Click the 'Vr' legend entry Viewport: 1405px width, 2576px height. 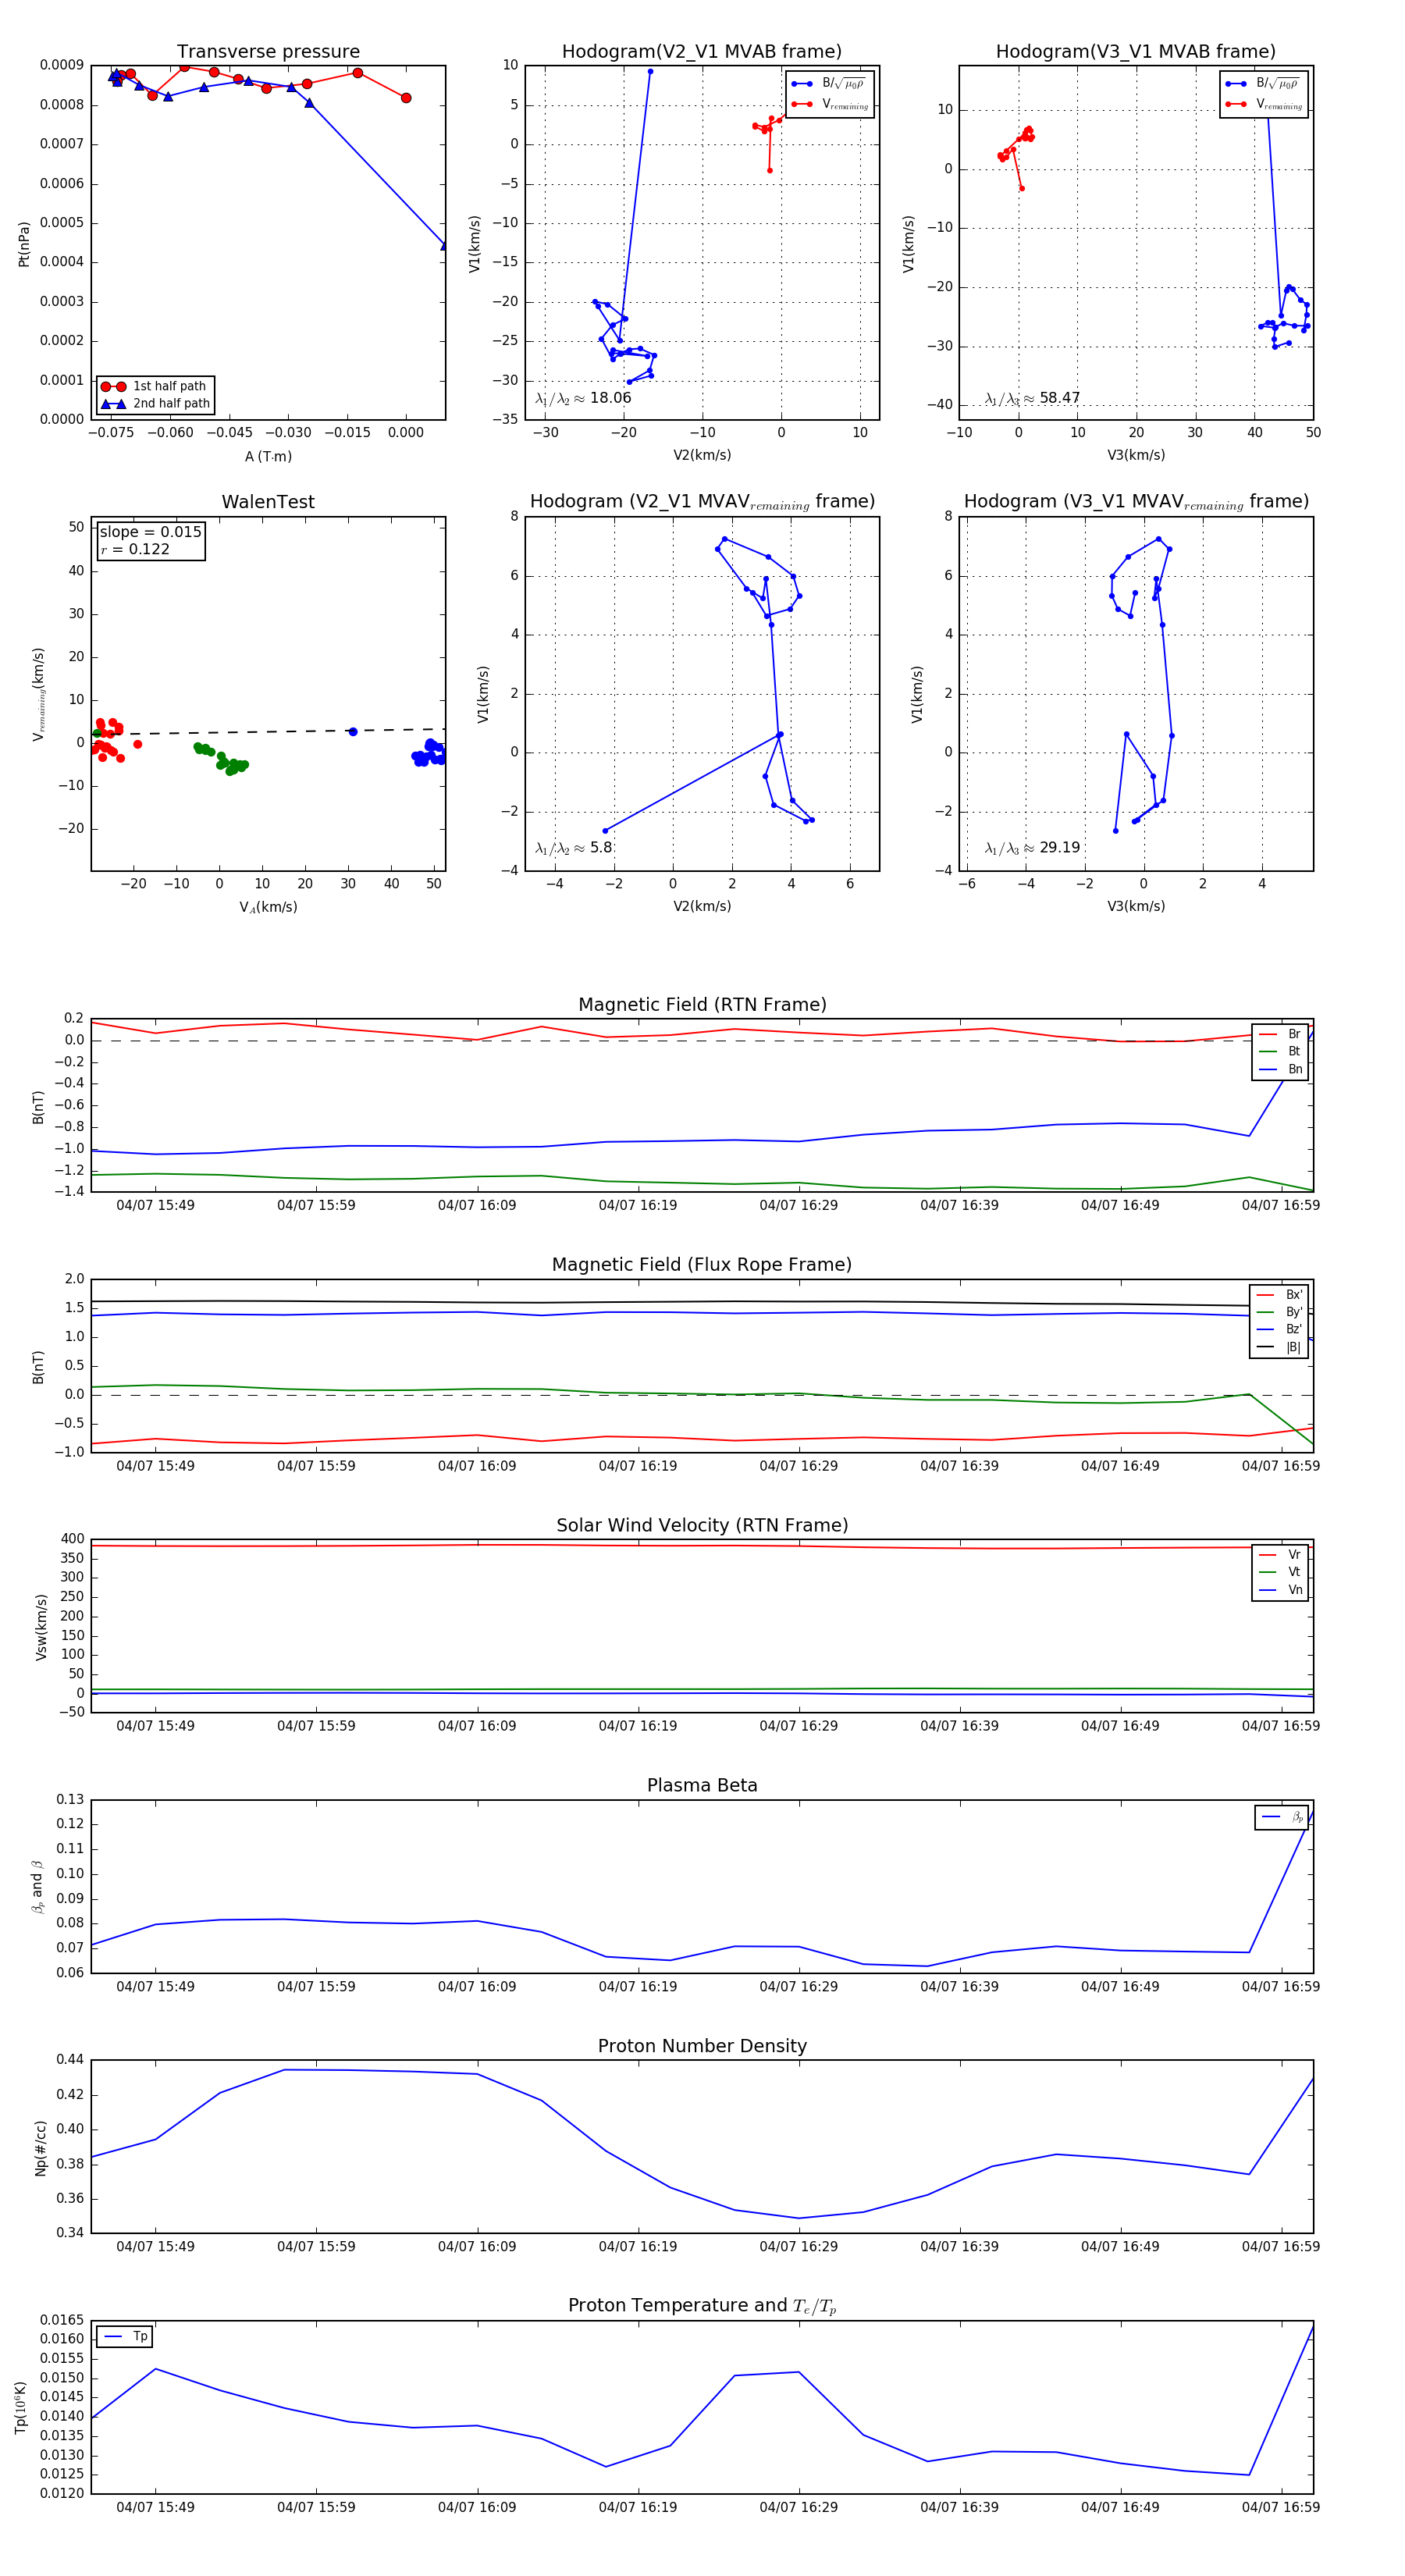1281,1555
